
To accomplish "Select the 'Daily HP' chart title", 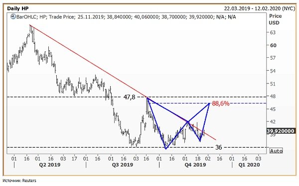I will (18, 8).
